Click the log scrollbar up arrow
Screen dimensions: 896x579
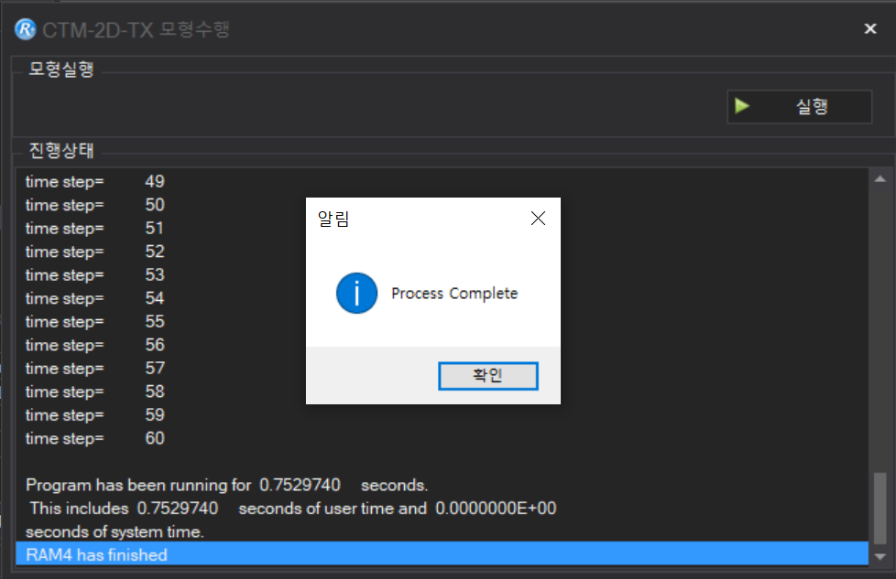(880, 179)
